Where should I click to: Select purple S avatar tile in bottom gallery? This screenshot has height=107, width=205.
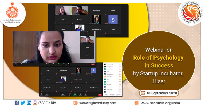(x=93, y=70)
